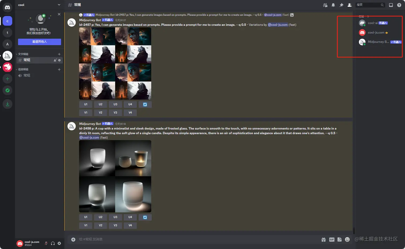Re-roll the id=2457 image grid
This screenshot has height=249, width=405.
[x=145, y=104]
